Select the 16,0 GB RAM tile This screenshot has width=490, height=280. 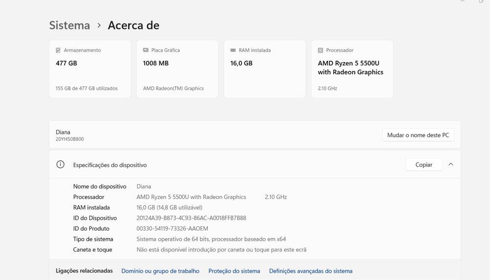click(x=265, y=69)
